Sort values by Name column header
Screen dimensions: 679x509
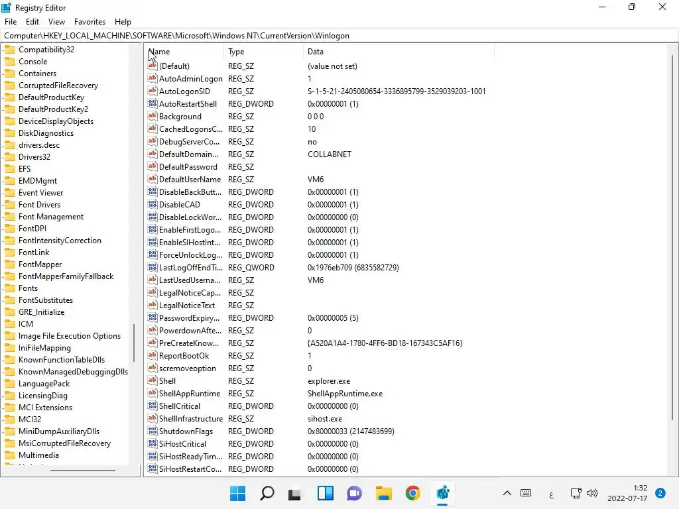coord(184,52)
